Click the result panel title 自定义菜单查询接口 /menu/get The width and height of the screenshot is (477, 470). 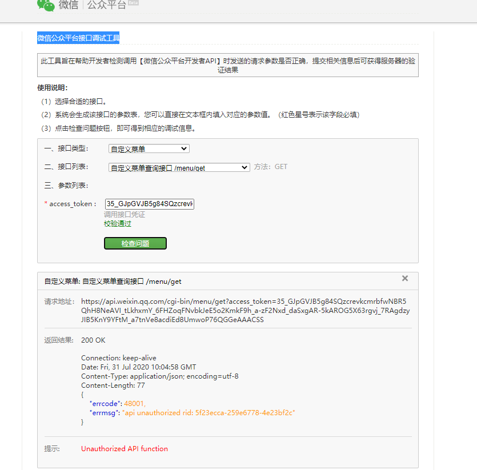113,282
